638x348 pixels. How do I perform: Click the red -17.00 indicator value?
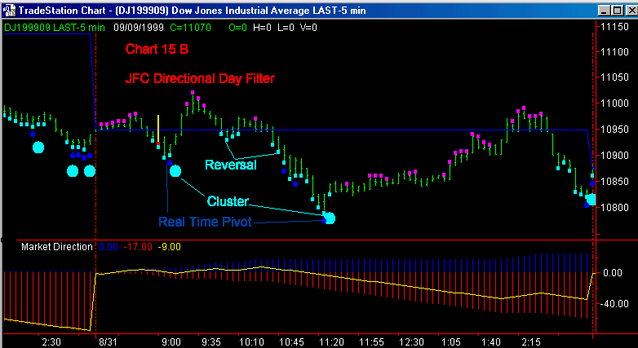[x=138, y=247]
